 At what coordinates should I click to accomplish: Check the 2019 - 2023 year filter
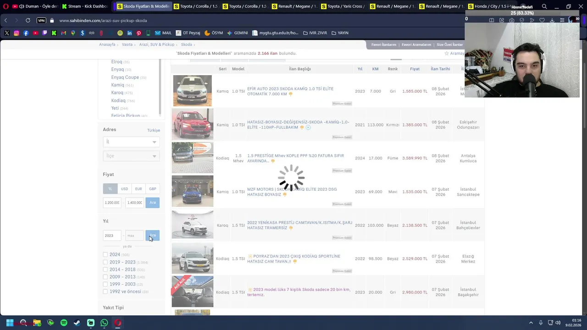[x=105, y=262]
